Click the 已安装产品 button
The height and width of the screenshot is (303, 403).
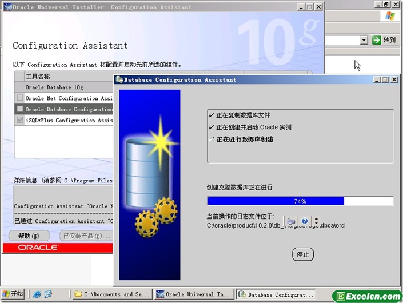(86, 236)
